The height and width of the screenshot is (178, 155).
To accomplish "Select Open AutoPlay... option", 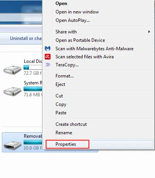I will pyautogui.click(x=72, y=20).
